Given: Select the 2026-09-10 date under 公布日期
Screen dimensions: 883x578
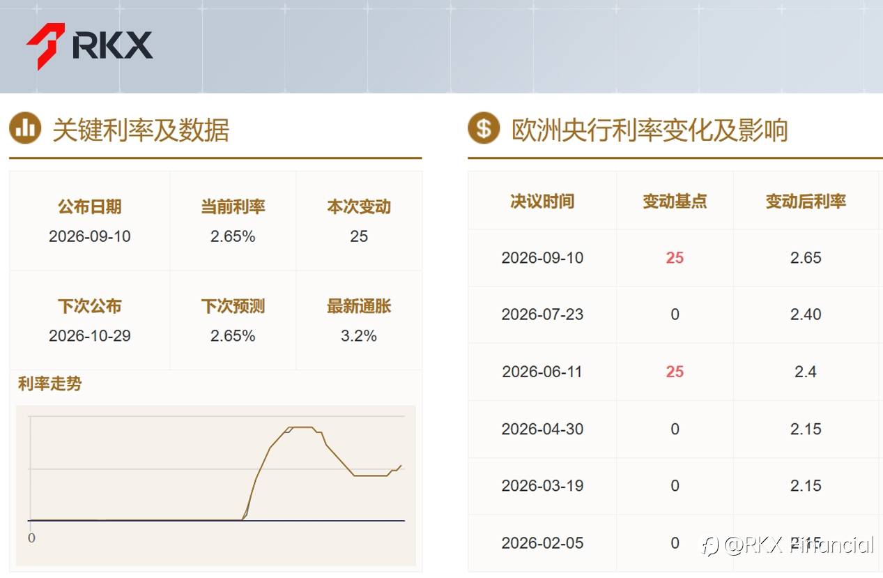Looking at the screenshot, I should point(90,236).
